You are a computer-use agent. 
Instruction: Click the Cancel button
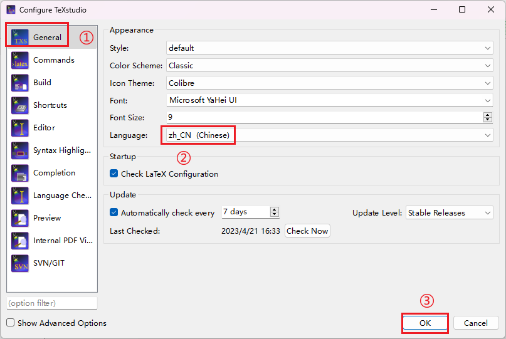476,323
